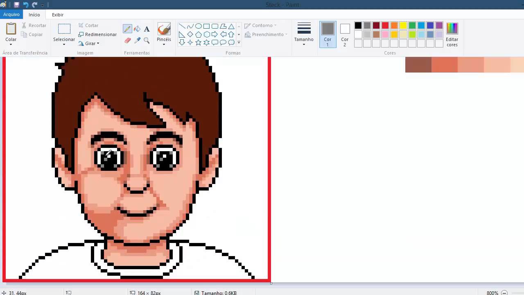Open the Colar paste dropdown arrow

tap(11, 44)
